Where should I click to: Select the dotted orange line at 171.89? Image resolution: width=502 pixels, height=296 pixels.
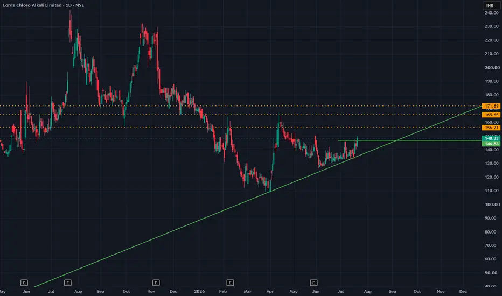[241, 106]
